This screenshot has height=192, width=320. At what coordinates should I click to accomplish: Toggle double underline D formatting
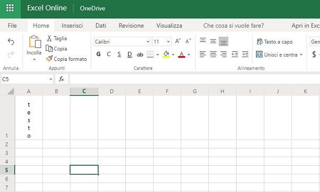130,54
